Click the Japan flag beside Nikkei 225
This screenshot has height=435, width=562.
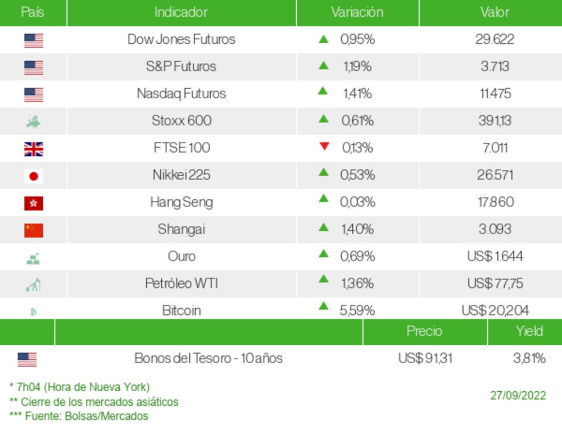point(34,176)
